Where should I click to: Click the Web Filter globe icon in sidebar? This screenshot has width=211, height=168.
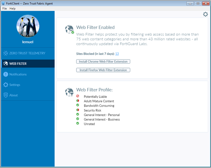6,64
